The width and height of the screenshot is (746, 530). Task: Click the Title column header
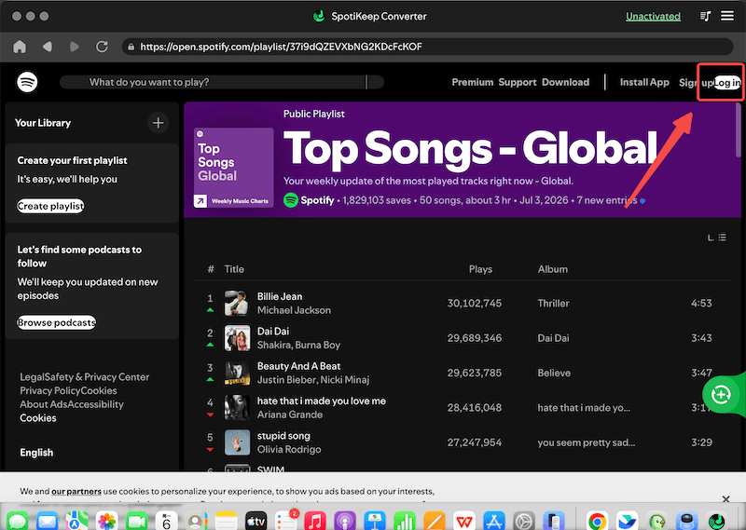(x=234, y=269)
